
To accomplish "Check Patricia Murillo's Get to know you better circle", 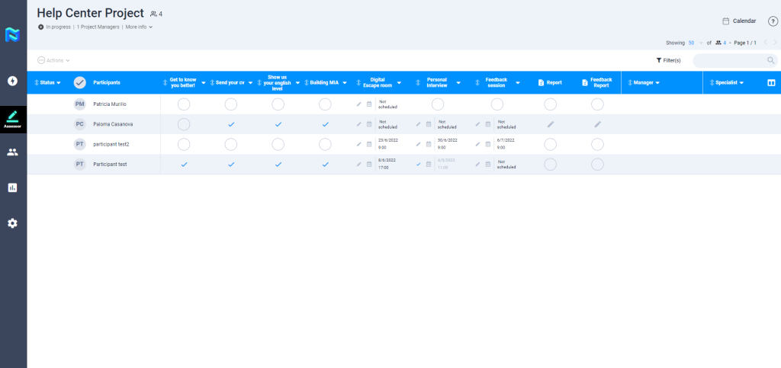I will (183, 104).
